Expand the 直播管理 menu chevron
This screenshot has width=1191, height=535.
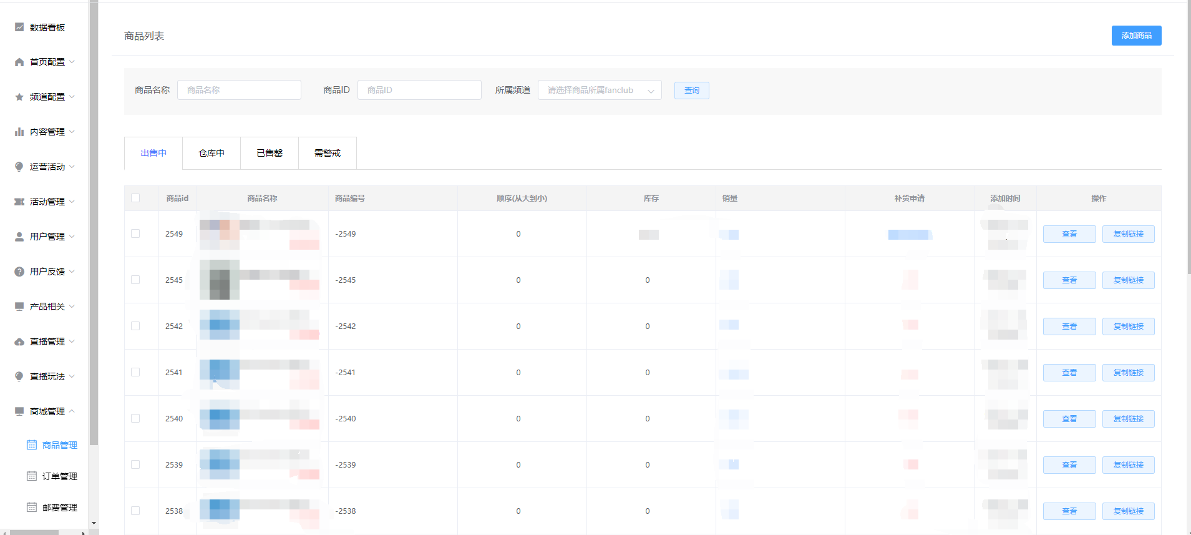72,341
